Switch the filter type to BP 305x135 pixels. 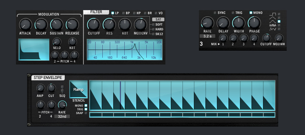pyautogui.click(x=124, y=13)
